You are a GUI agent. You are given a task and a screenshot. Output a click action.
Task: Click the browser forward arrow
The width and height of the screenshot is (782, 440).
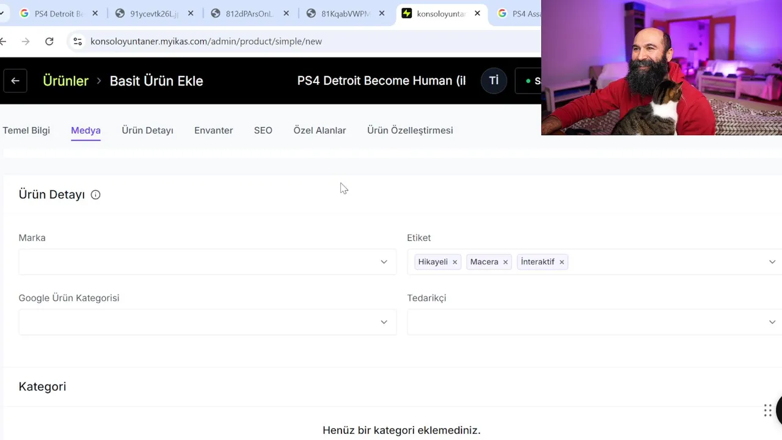(x=25, y=41)
